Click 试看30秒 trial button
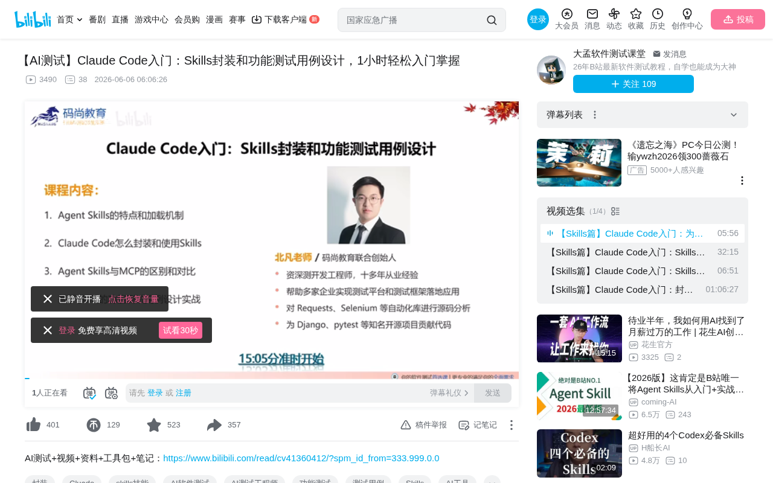The image size is (773, 483). (181, 330)
